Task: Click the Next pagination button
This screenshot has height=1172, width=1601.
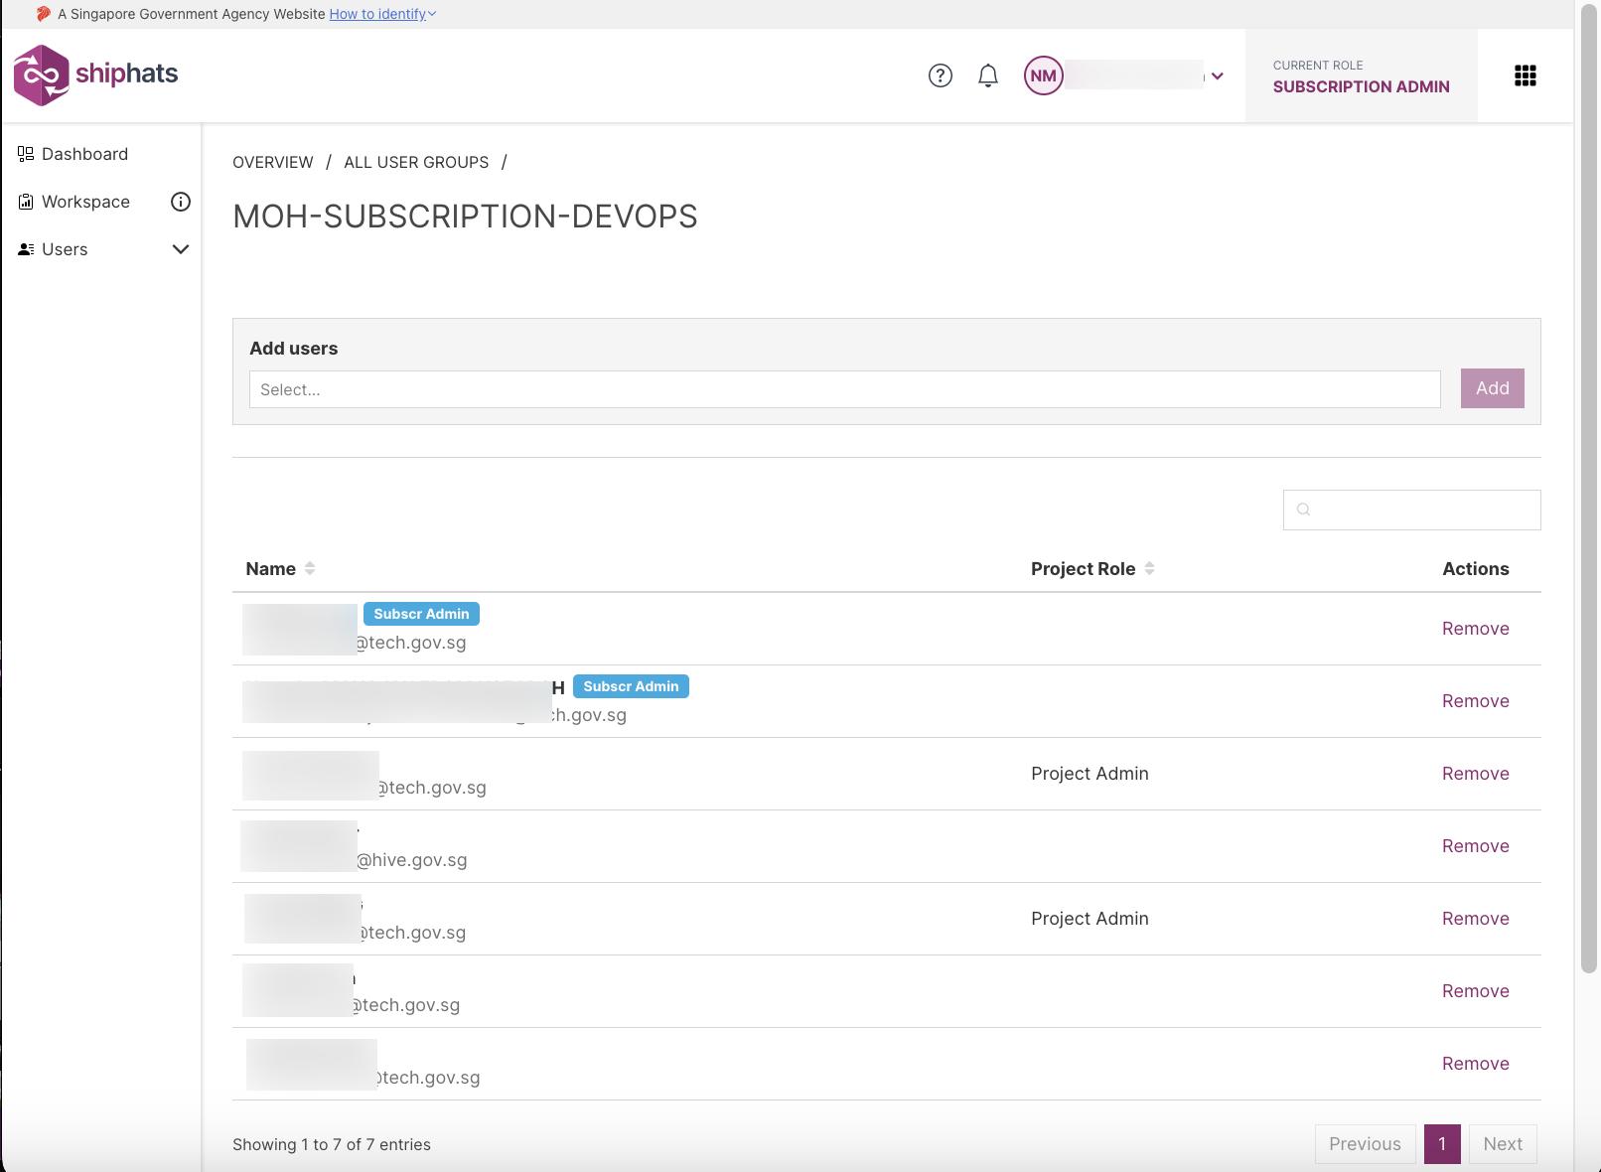Action: (1502, 1144)
